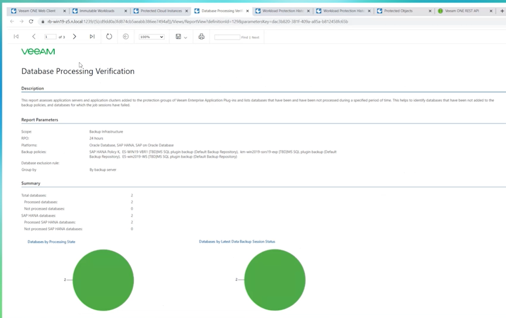
Task: Go to previous report page
Action: click(x=34, y=37)
